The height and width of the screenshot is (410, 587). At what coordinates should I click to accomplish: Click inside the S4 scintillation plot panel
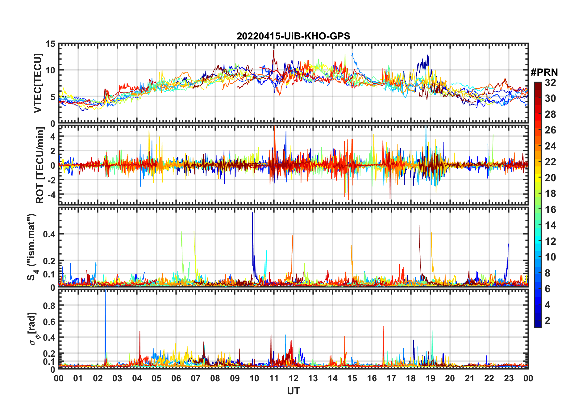293,247
